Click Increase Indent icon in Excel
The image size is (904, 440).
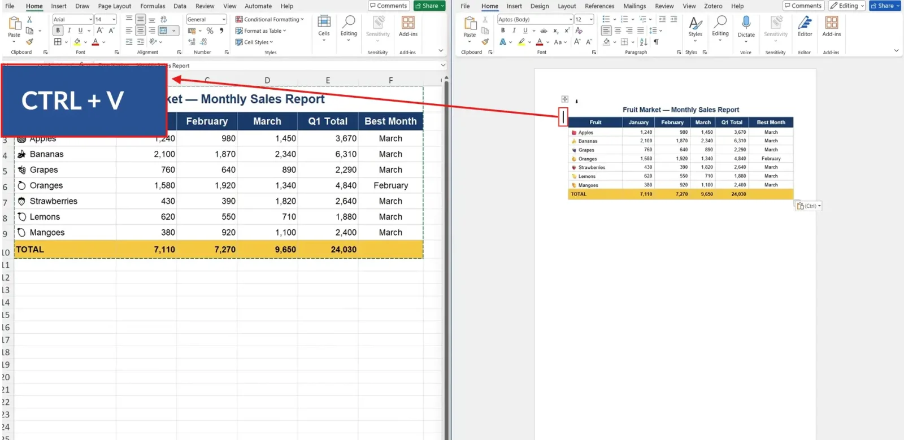coord(141,42)
